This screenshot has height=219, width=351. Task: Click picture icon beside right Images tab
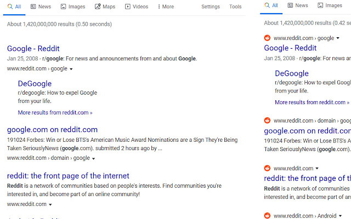(320, 5)
